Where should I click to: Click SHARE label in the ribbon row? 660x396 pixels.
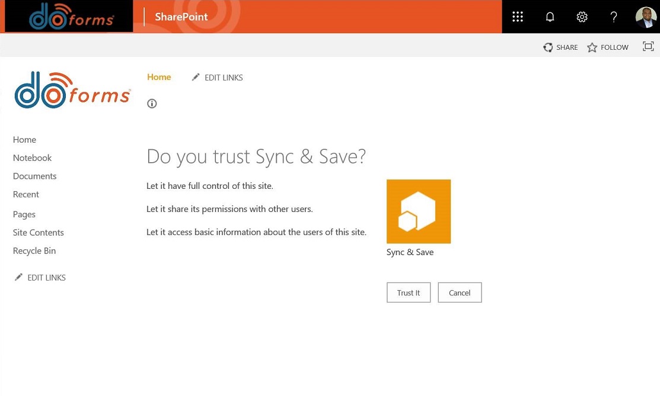pos(567,47)
